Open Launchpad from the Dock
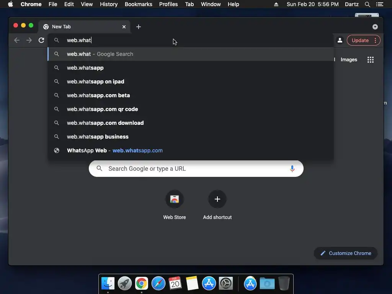 click(125, 284)
